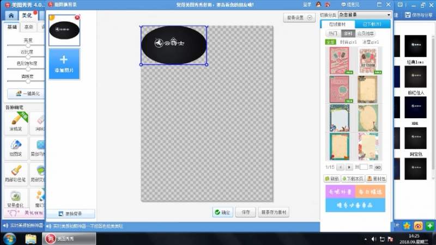Choose the oval beige frame background thumbnail

point(368,118)
